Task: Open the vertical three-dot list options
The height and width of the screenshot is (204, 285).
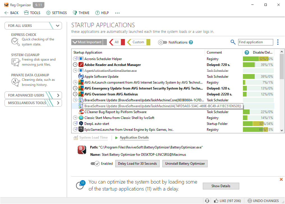Action: tap(278, 42)
